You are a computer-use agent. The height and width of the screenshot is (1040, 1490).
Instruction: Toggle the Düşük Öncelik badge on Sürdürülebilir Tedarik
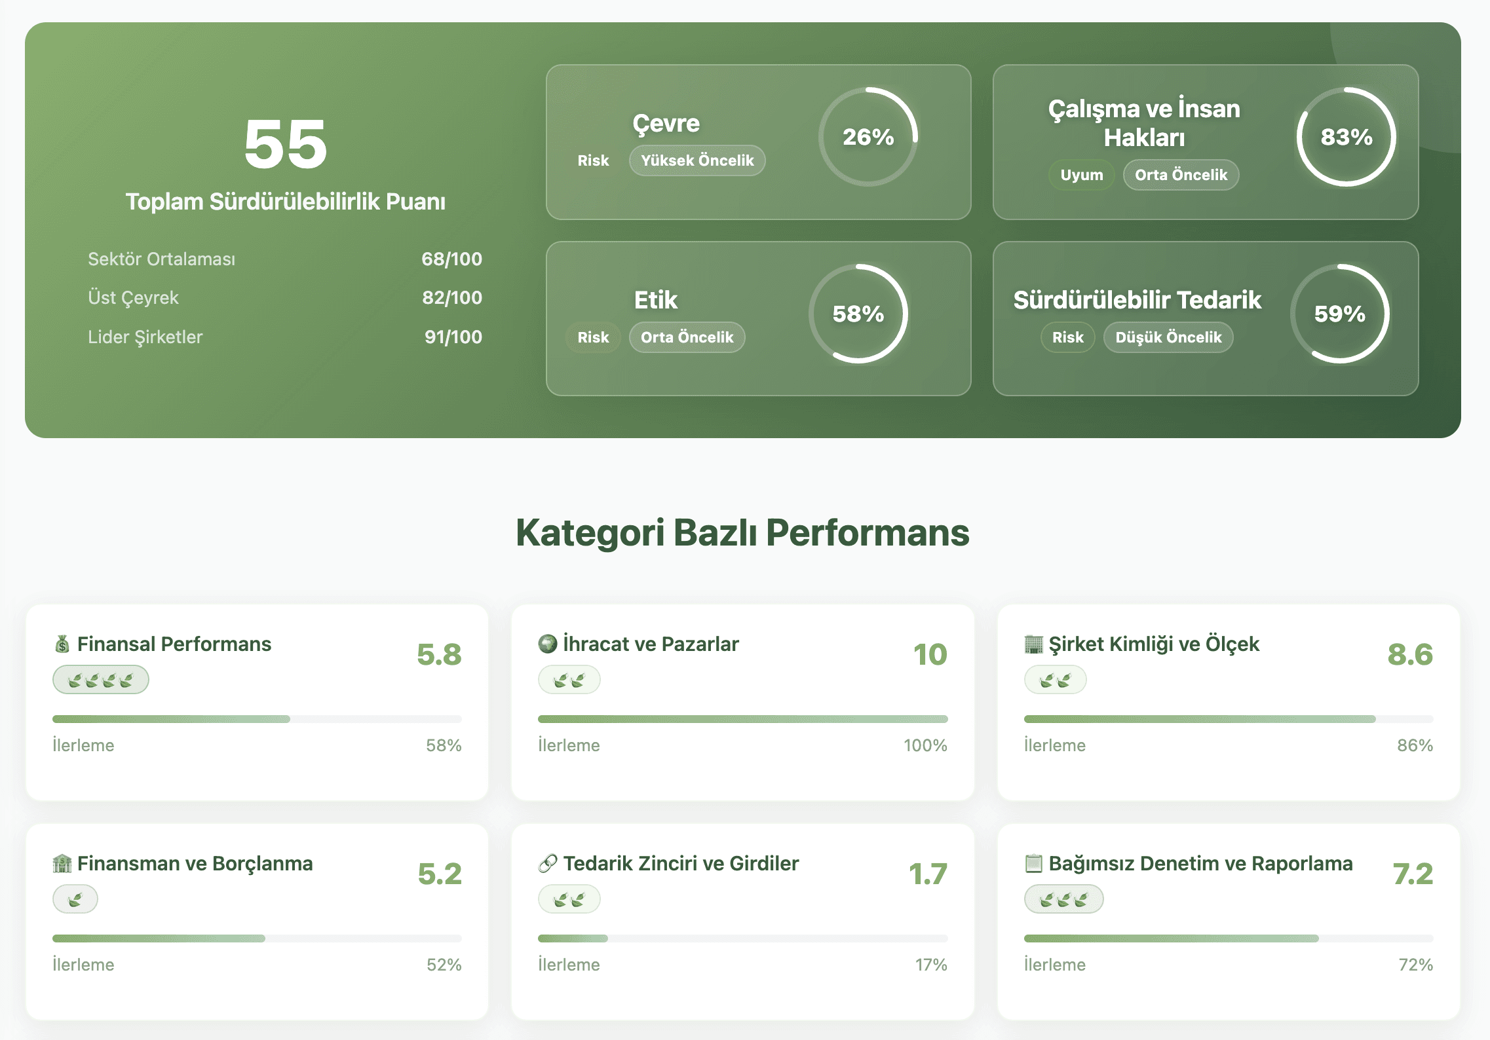[x=1168, y=337]
